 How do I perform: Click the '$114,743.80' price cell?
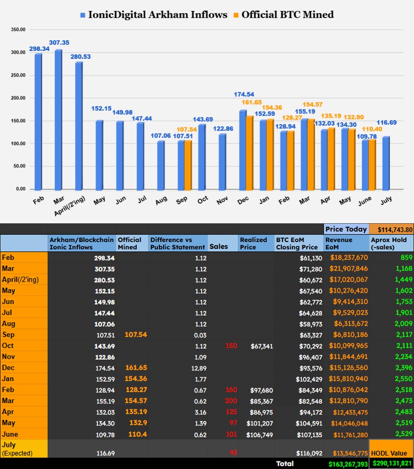click(391, 229)
